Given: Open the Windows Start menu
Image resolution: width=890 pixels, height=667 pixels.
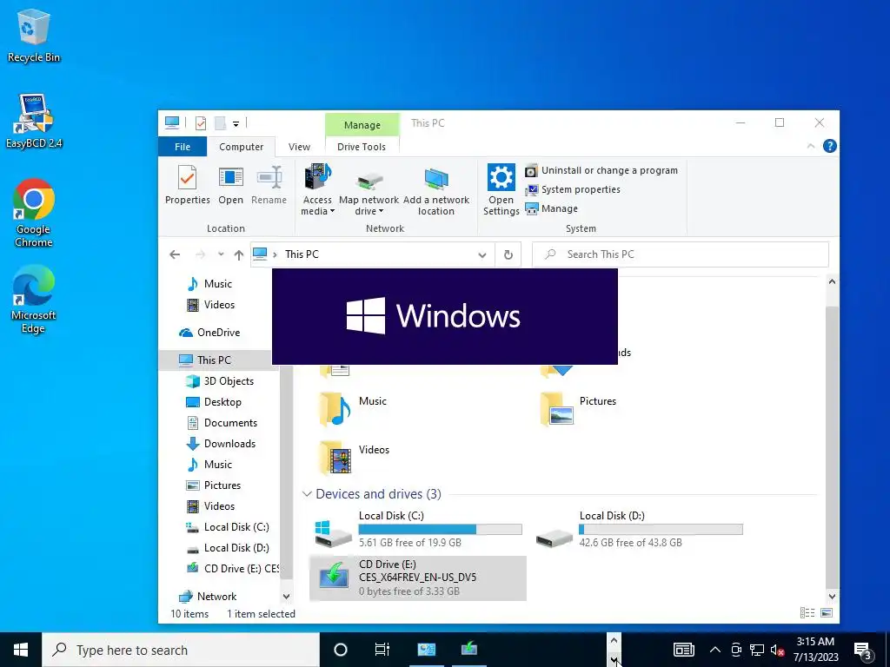Looking at the screenshot, I should pos(21,650).
